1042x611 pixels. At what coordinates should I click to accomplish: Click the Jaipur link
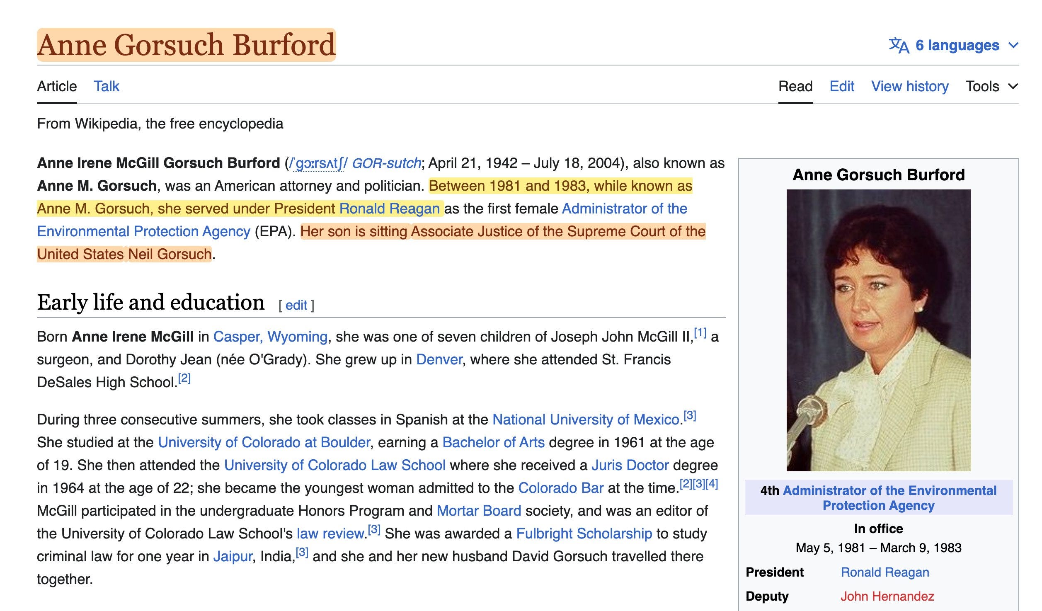(233, 556)
